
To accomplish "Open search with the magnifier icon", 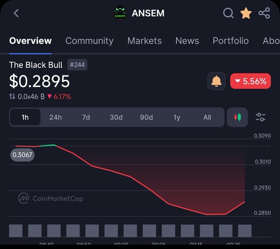I will point(229,13).
